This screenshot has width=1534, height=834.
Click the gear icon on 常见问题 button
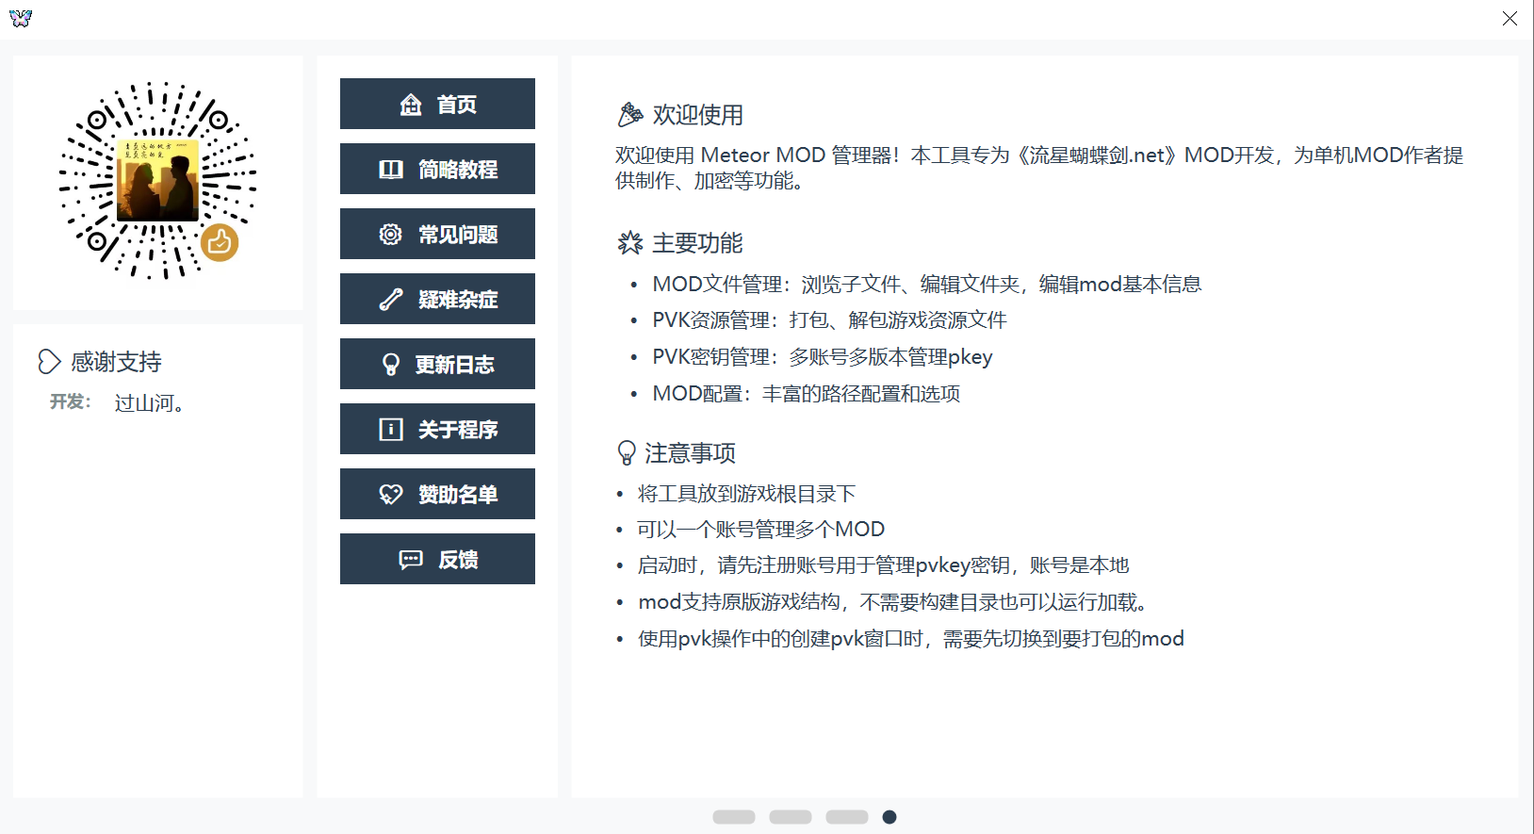(x=391, y=235)
